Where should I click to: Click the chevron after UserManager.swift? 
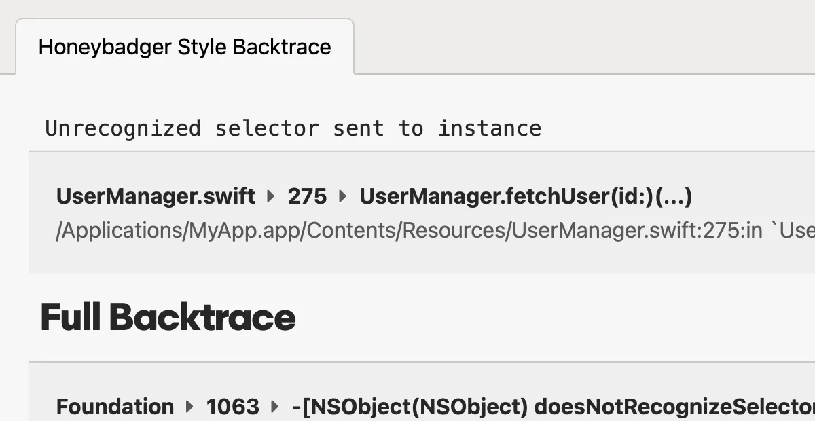(x=269, y=197)
